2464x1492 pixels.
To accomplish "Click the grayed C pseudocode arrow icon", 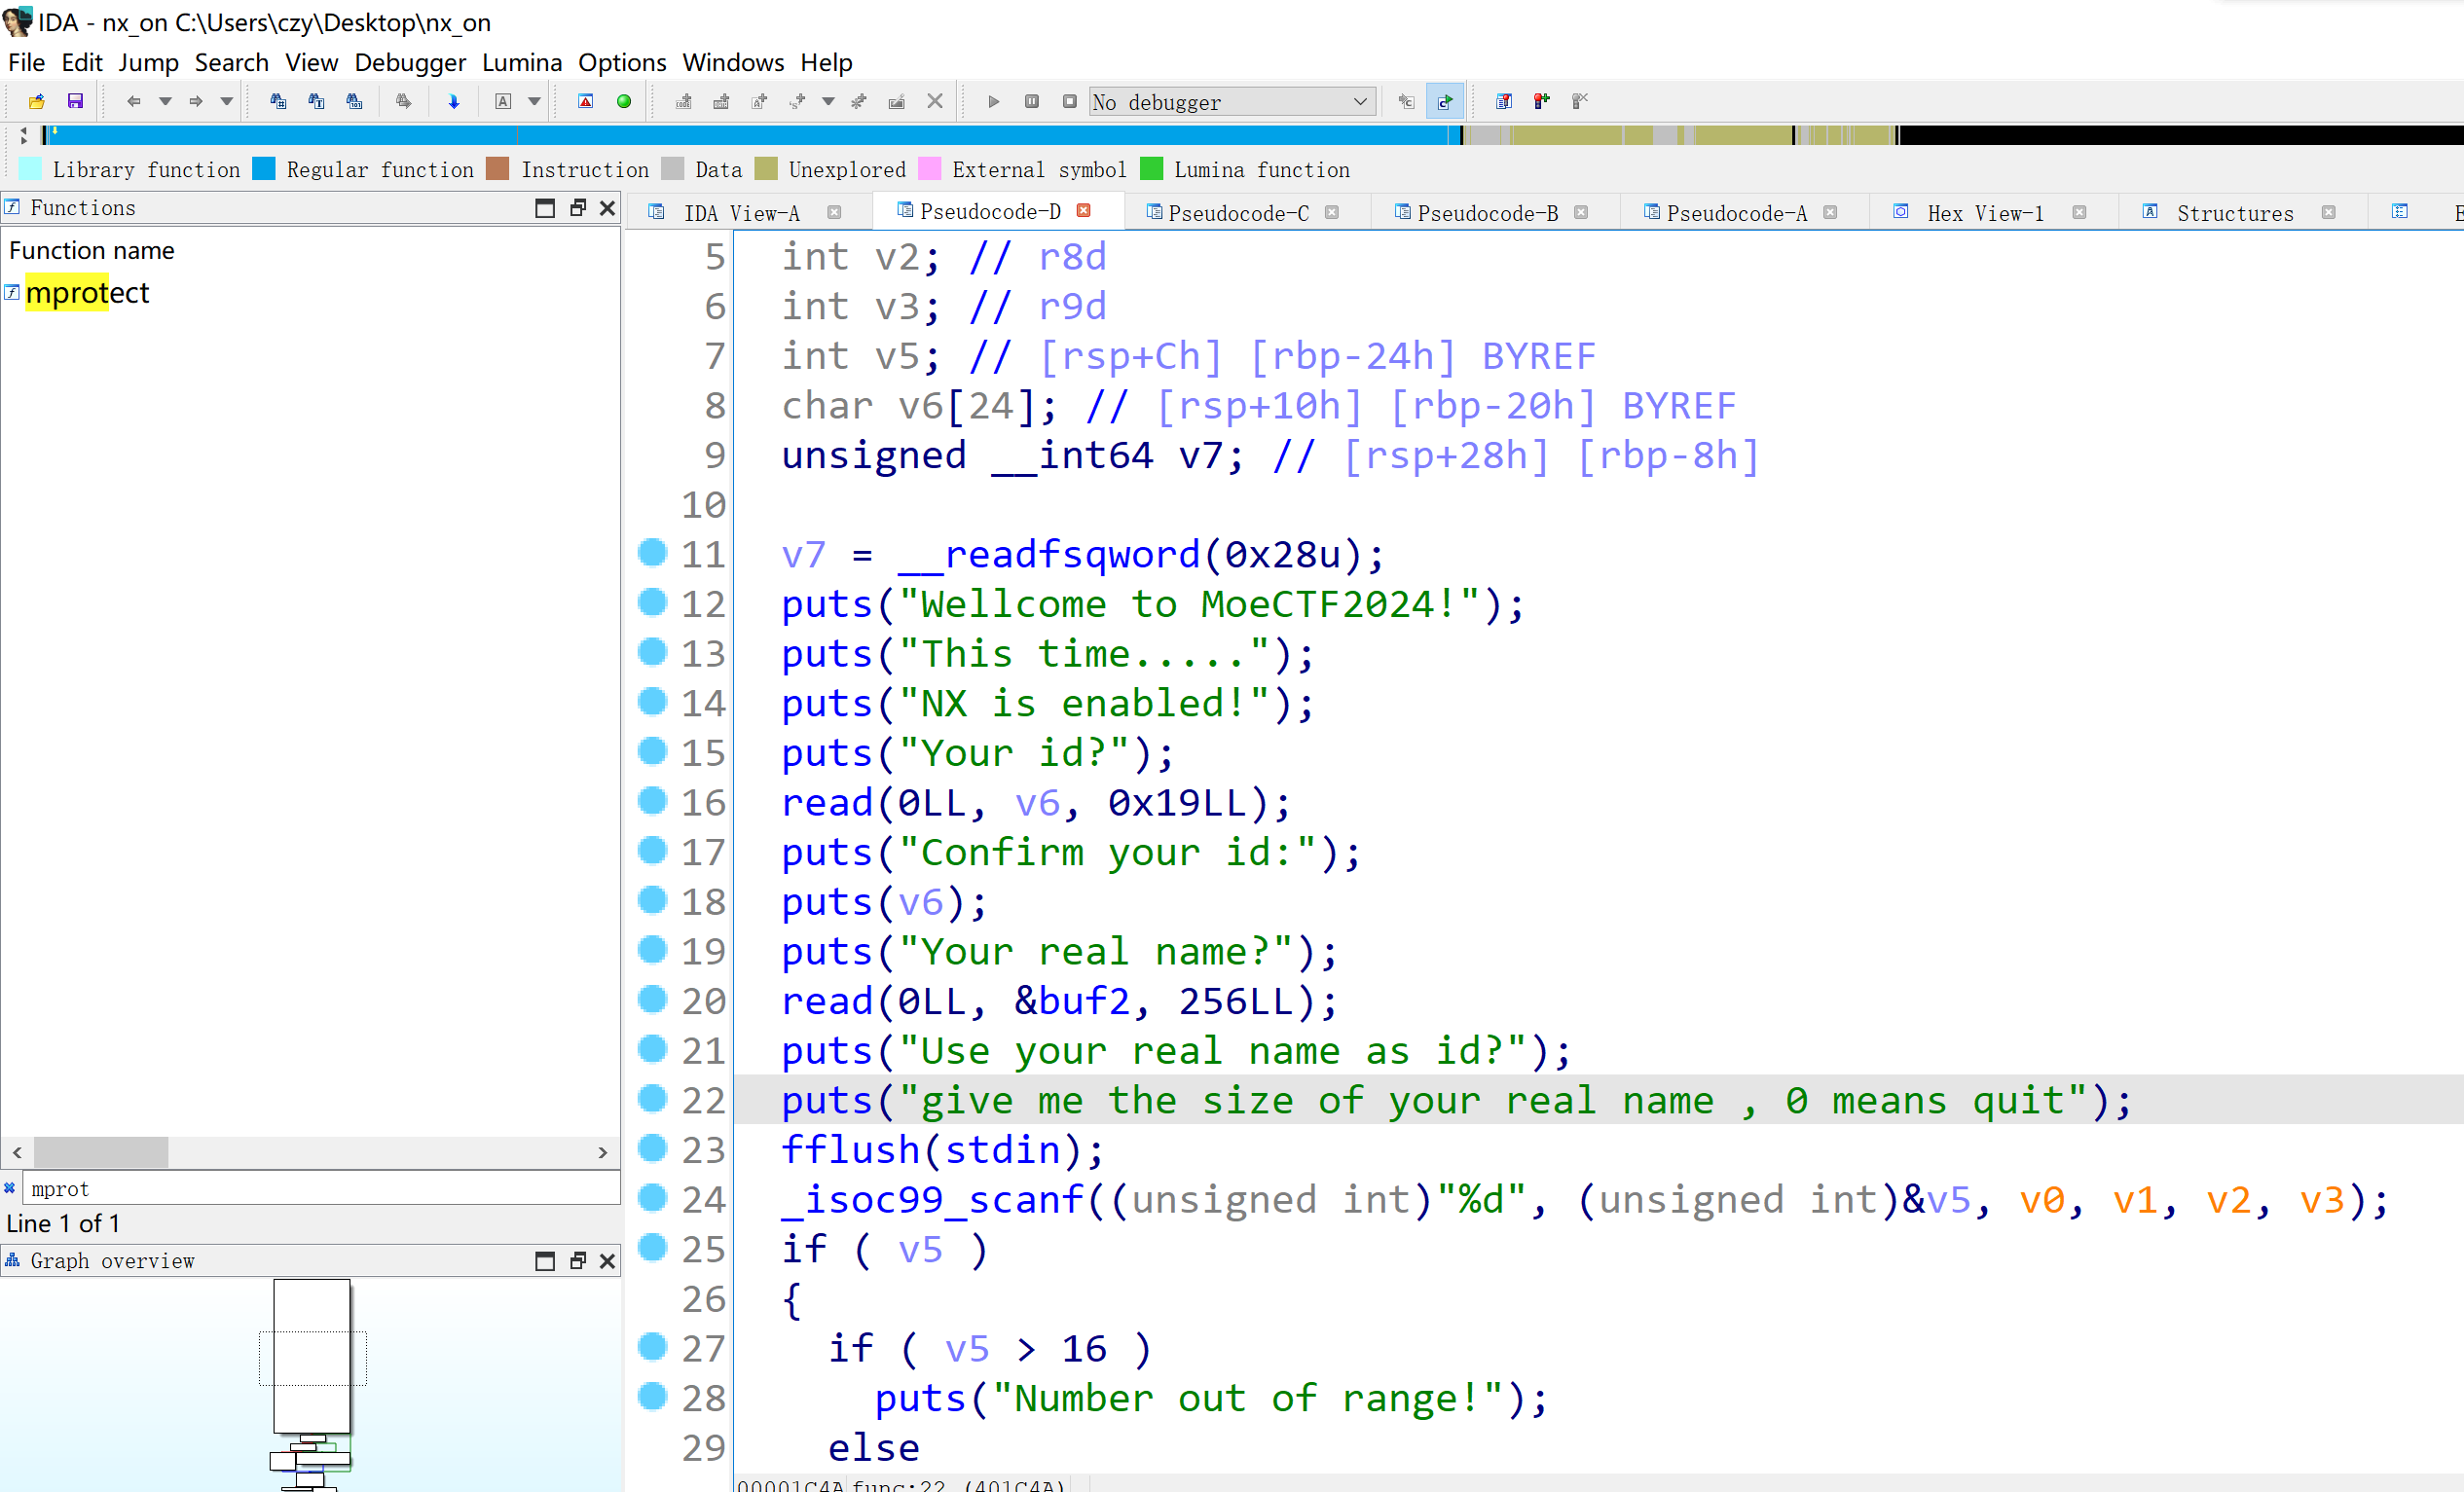I will [x=1407, y=101].
